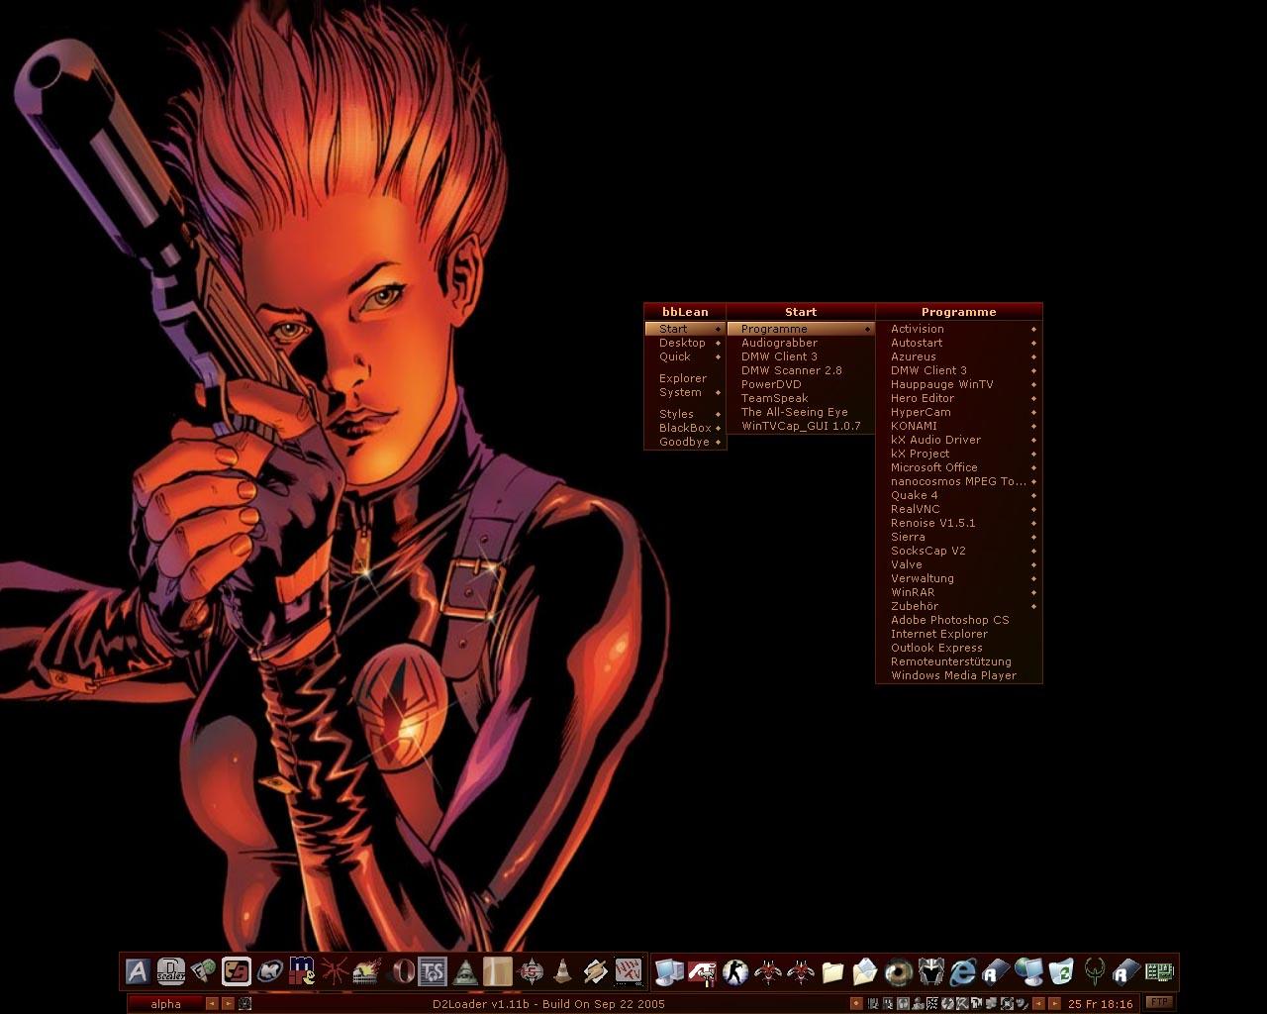The image size is (1267, 1014).
Task: Click 'WinRAR' entry in Programme
Action: 959,592
